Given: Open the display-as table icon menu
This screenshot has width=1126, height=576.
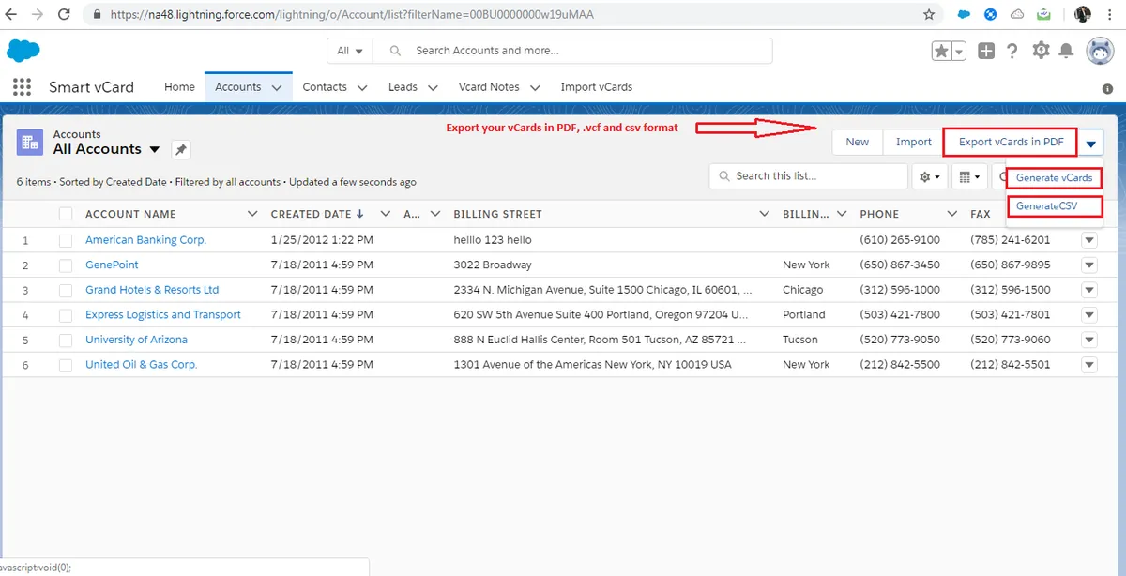Looking at the screenshot, I should pos(970,176).
